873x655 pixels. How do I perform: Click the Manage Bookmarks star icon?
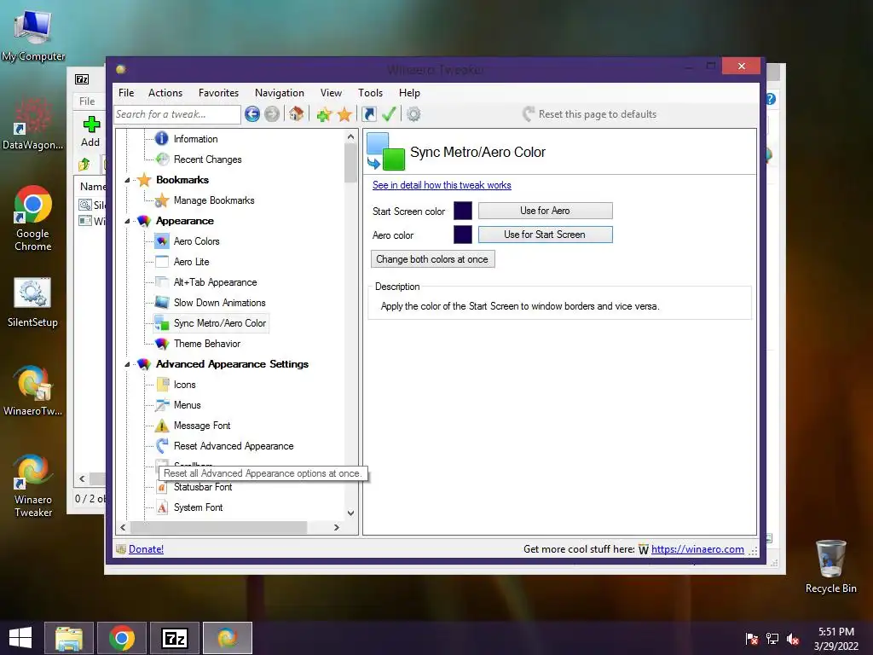pyautogui.click(x=161, y=200)
